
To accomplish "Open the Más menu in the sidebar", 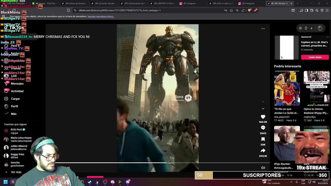I will (x=14, y=114).
